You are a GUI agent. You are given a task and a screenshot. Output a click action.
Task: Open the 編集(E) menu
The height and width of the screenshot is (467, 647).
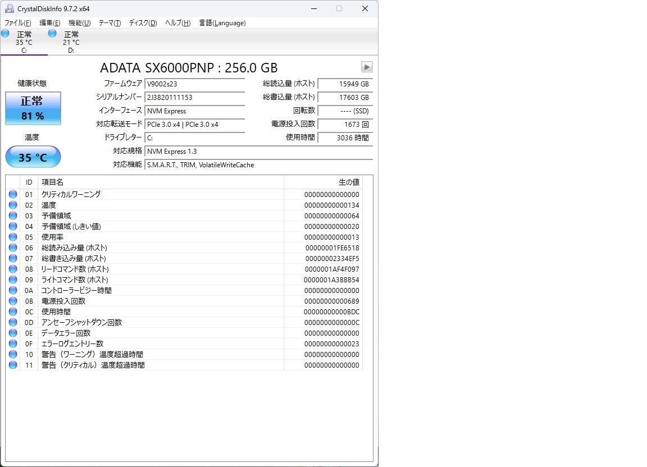[x=50, y=23]
